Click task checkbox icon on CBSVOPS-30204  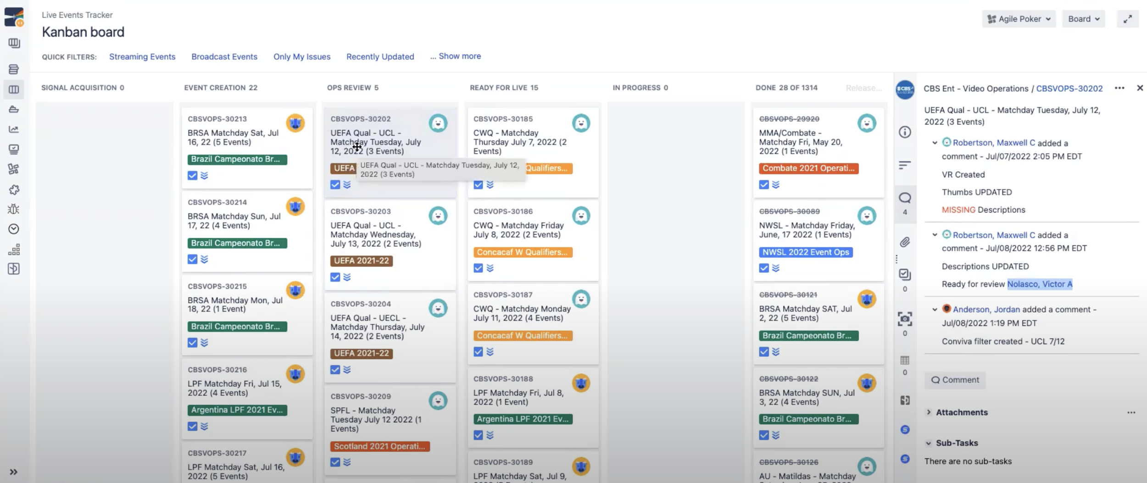(335, 370)
